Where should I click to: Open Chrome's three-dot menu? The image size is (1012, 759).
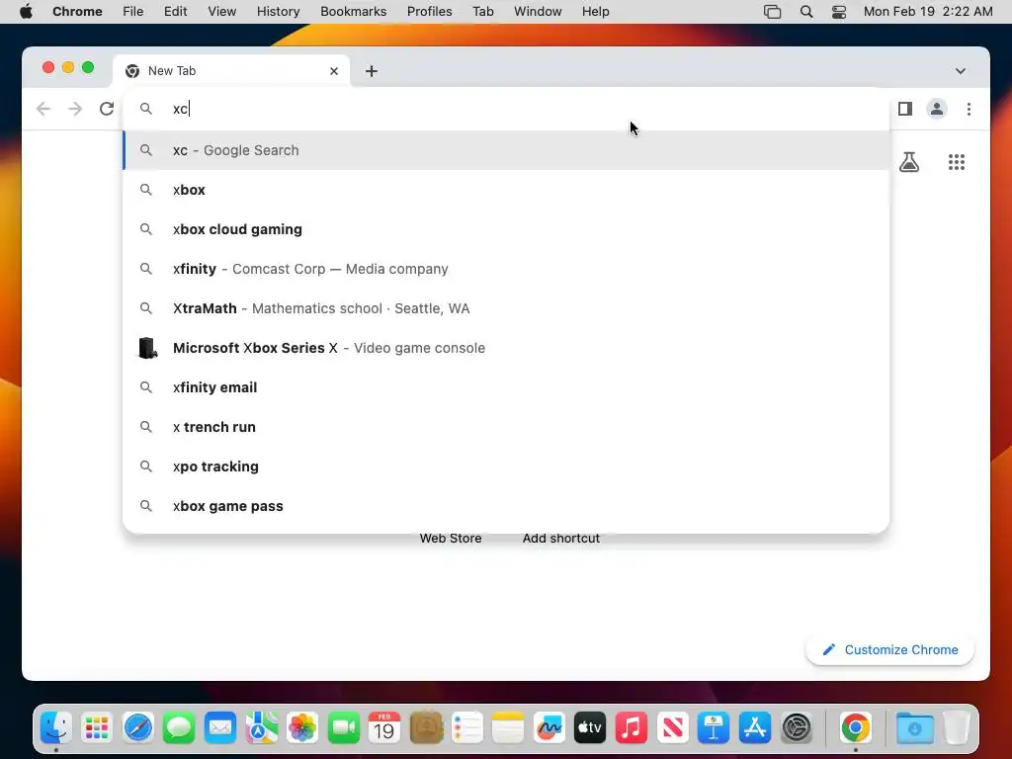coord(969,109)
